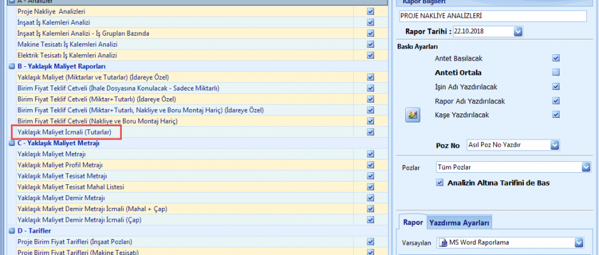Expand the Pozlar Tüm Pozlar dropdown
Image resolution: width=599 pixels, height=255 pixels.
click(x=586, y=167)
